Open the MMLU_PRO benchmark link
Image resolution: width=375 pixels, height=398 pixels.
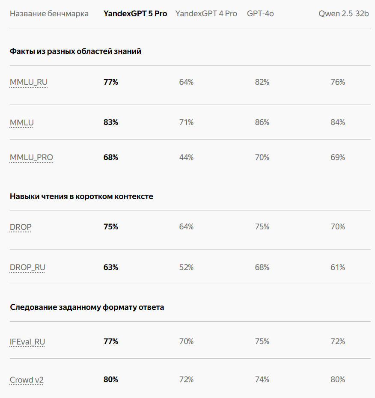tap(31, 157)
